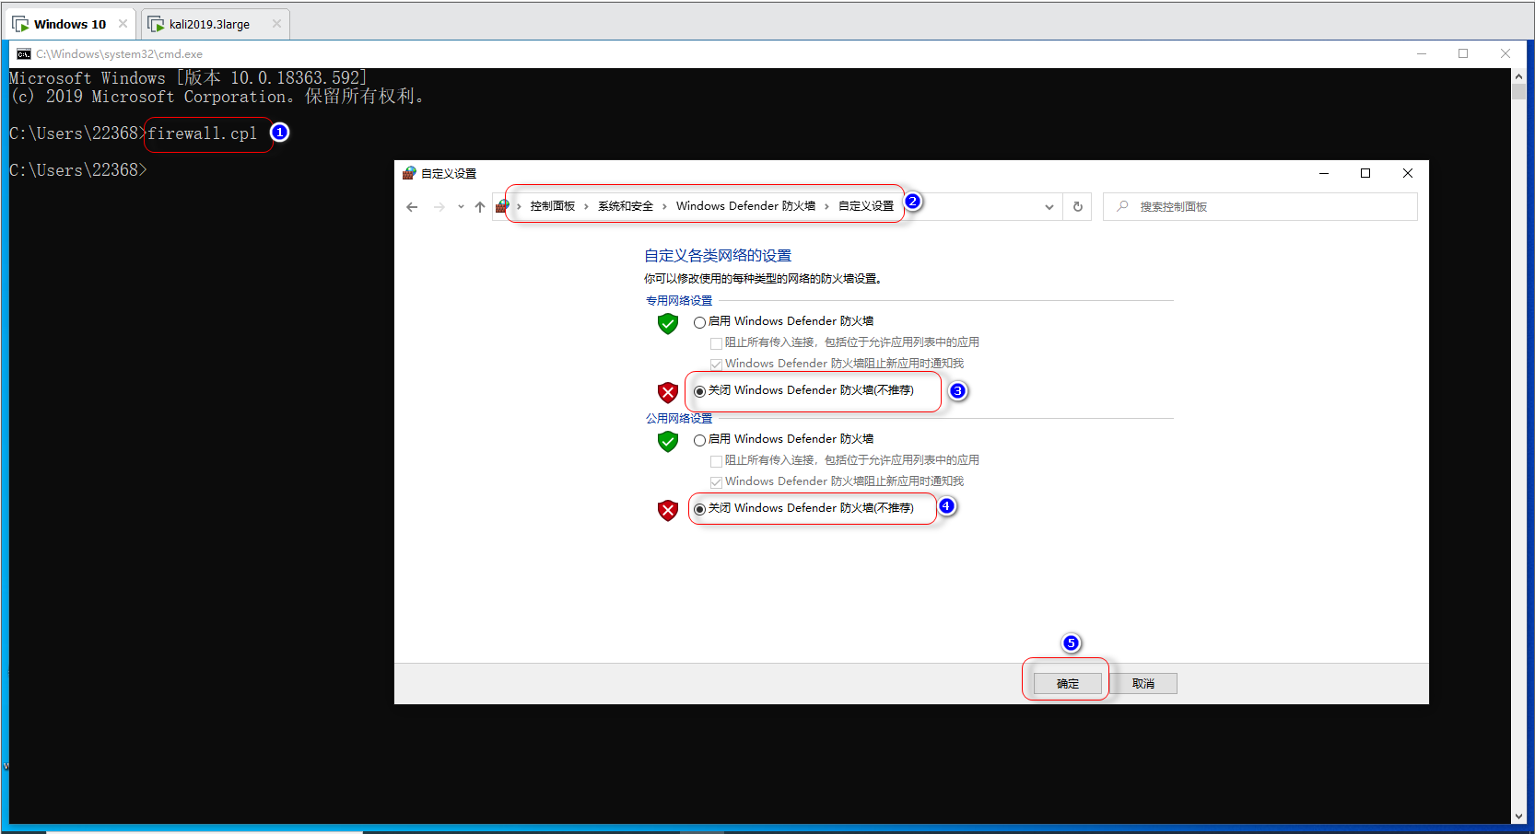Open the address bar history dropdown
Image resolution: width=1535 pixels, height=834 pixels.
pyautogui.click(x=1049, y=206)
